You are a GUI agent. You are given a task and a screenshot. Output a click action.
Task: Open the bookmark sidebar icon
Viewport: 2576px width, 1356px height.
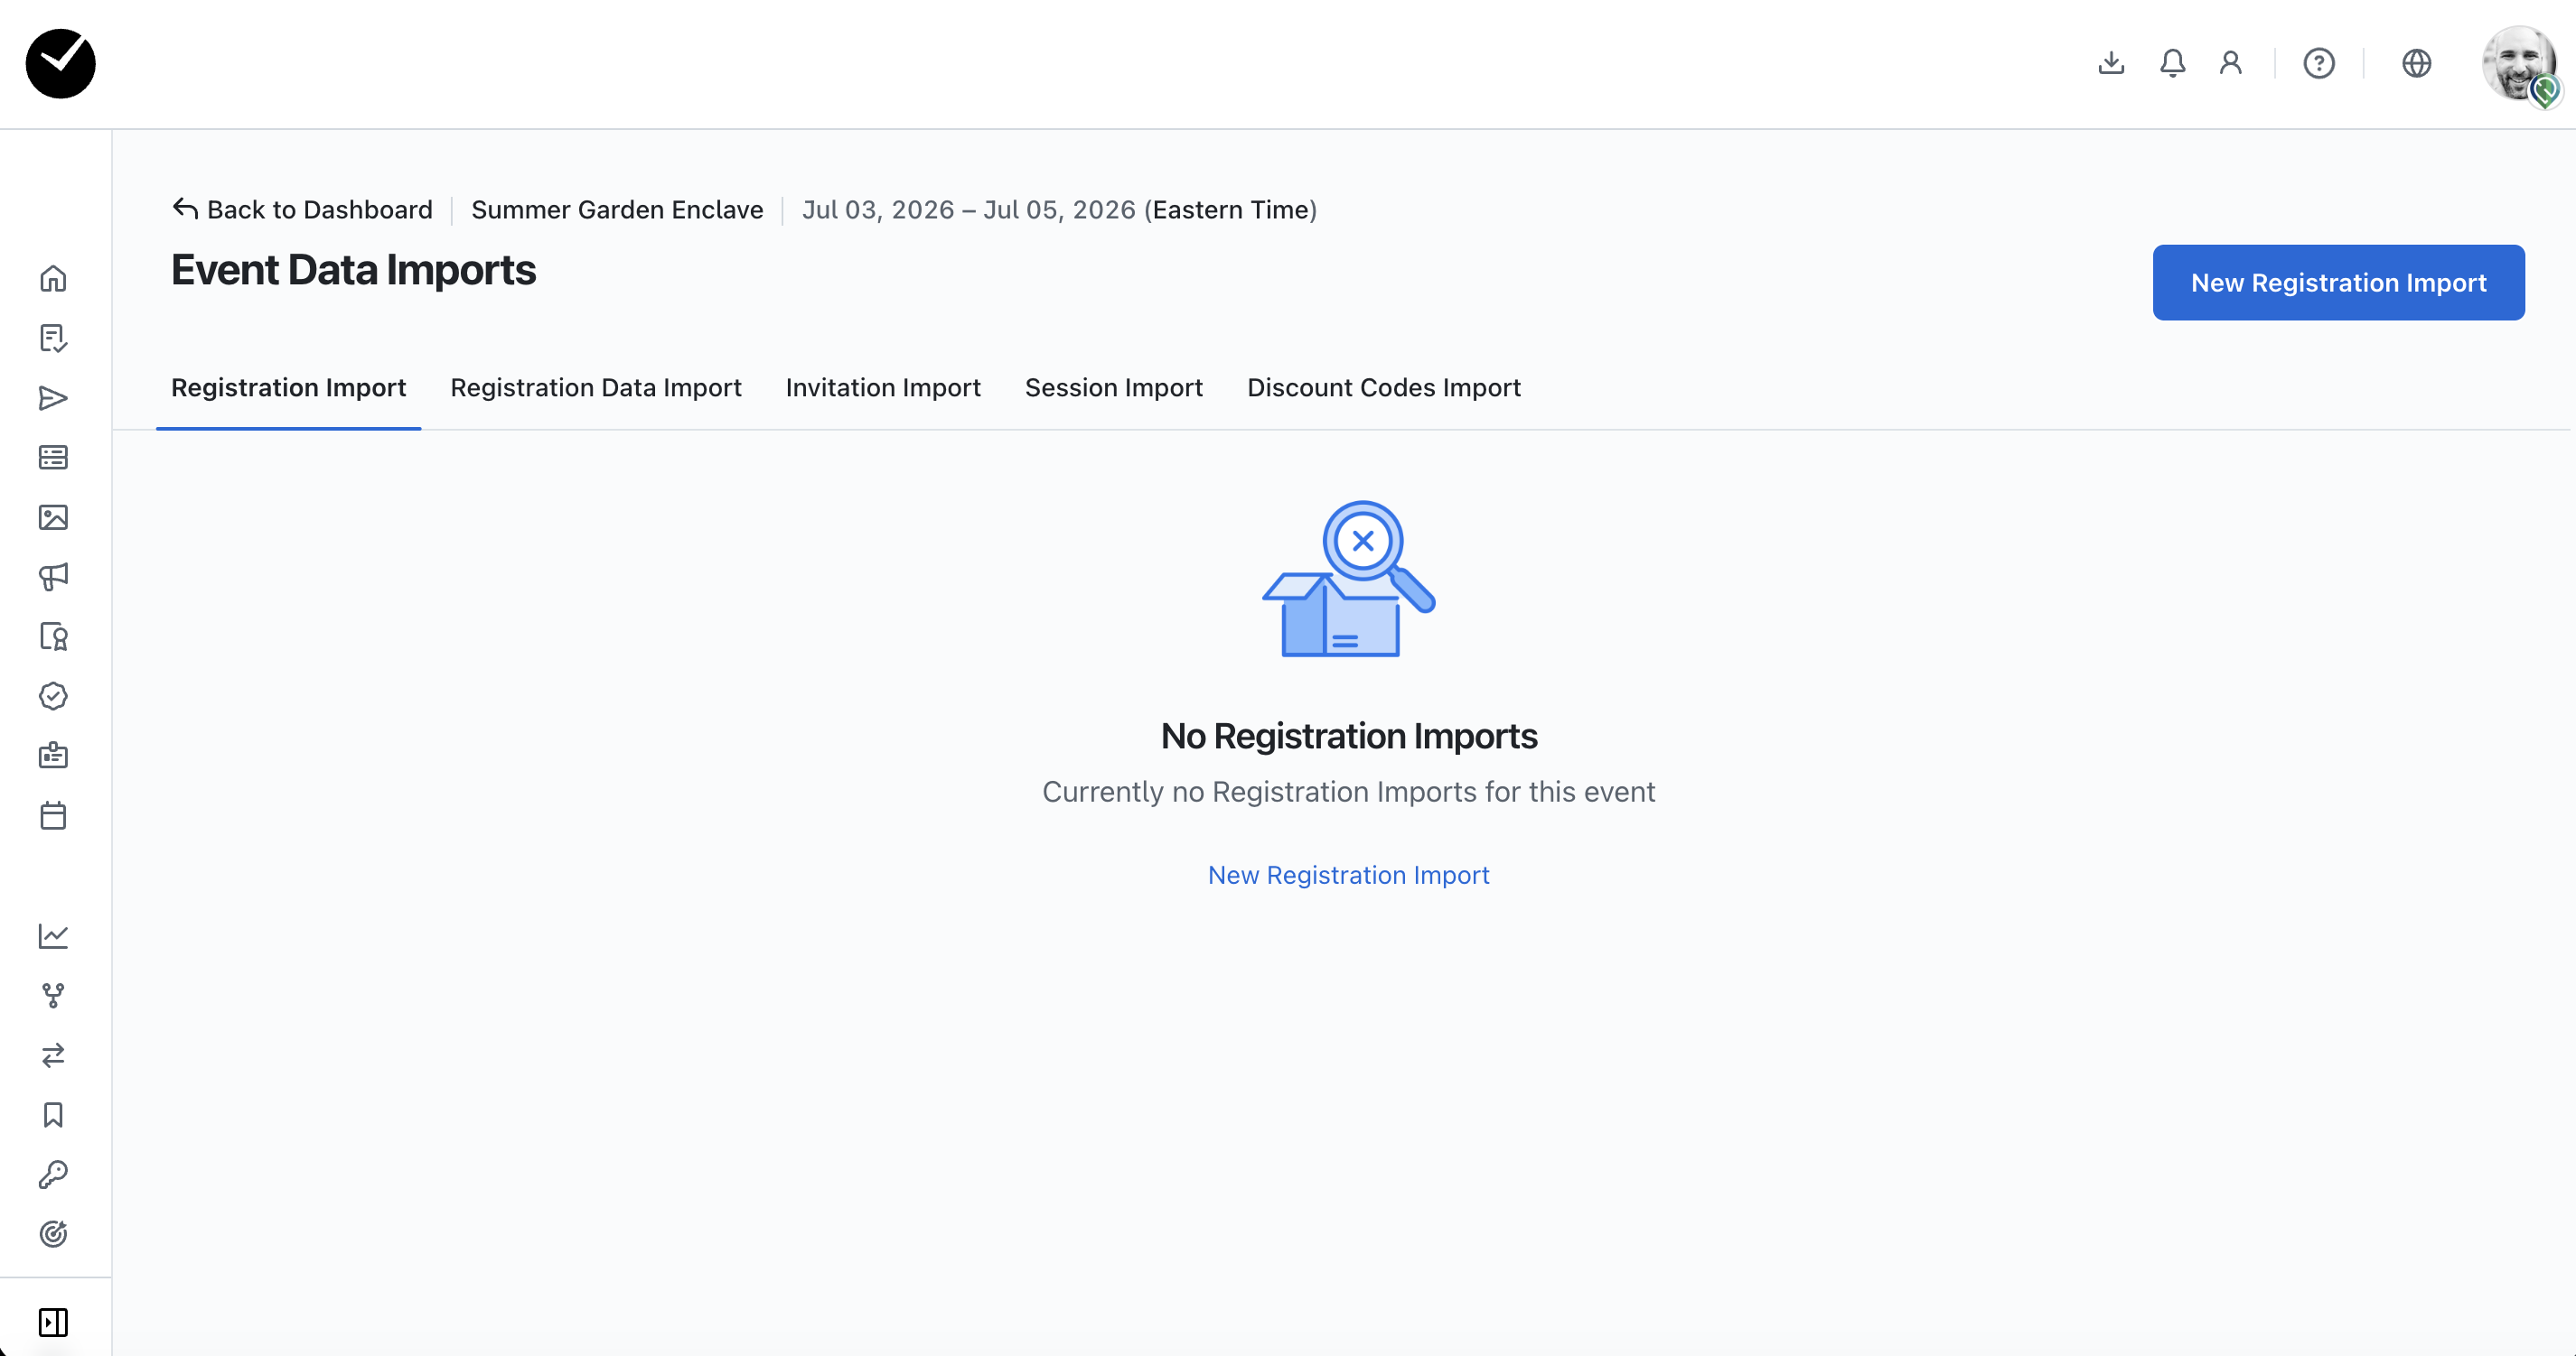coord(53,1114)
